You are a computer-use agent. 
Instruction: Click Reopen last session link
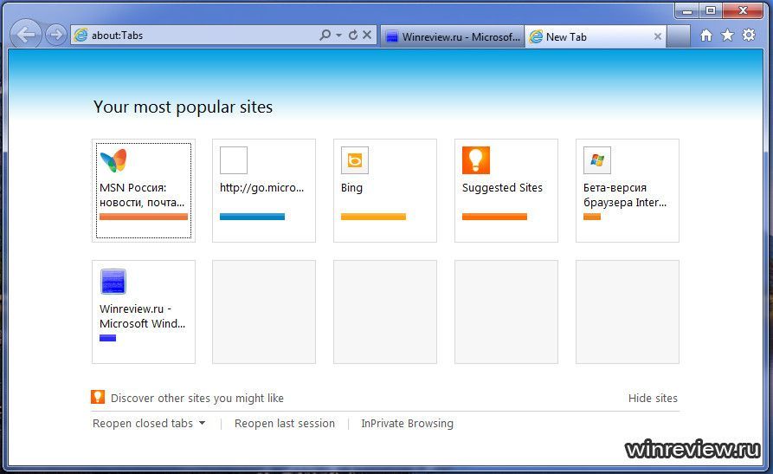pyautogui.click(x=284, y=424)
